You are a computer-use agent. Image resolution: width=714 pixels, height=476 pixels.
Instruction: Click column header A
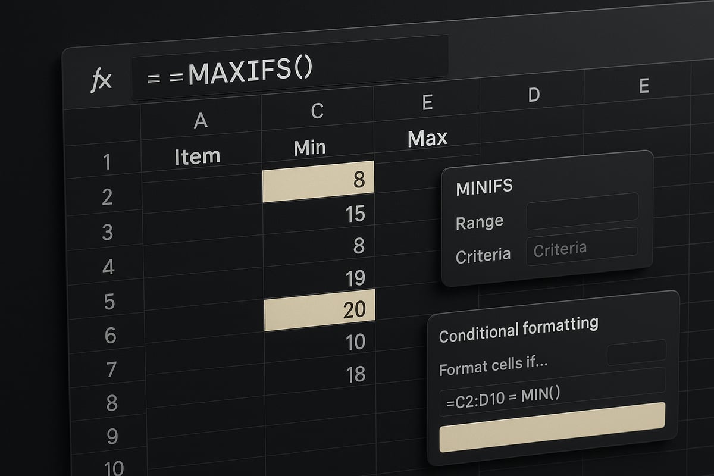click(x=201, y=121)
